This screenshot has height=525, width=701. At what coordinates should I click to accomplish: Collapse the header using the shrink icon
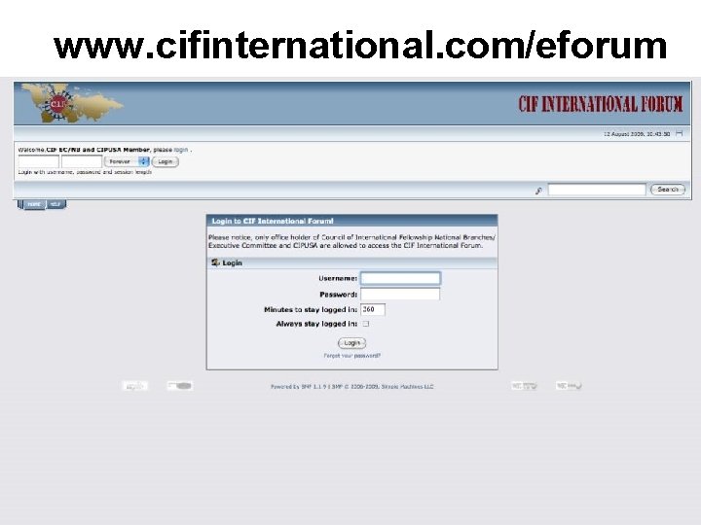click(x=680, y=133)
